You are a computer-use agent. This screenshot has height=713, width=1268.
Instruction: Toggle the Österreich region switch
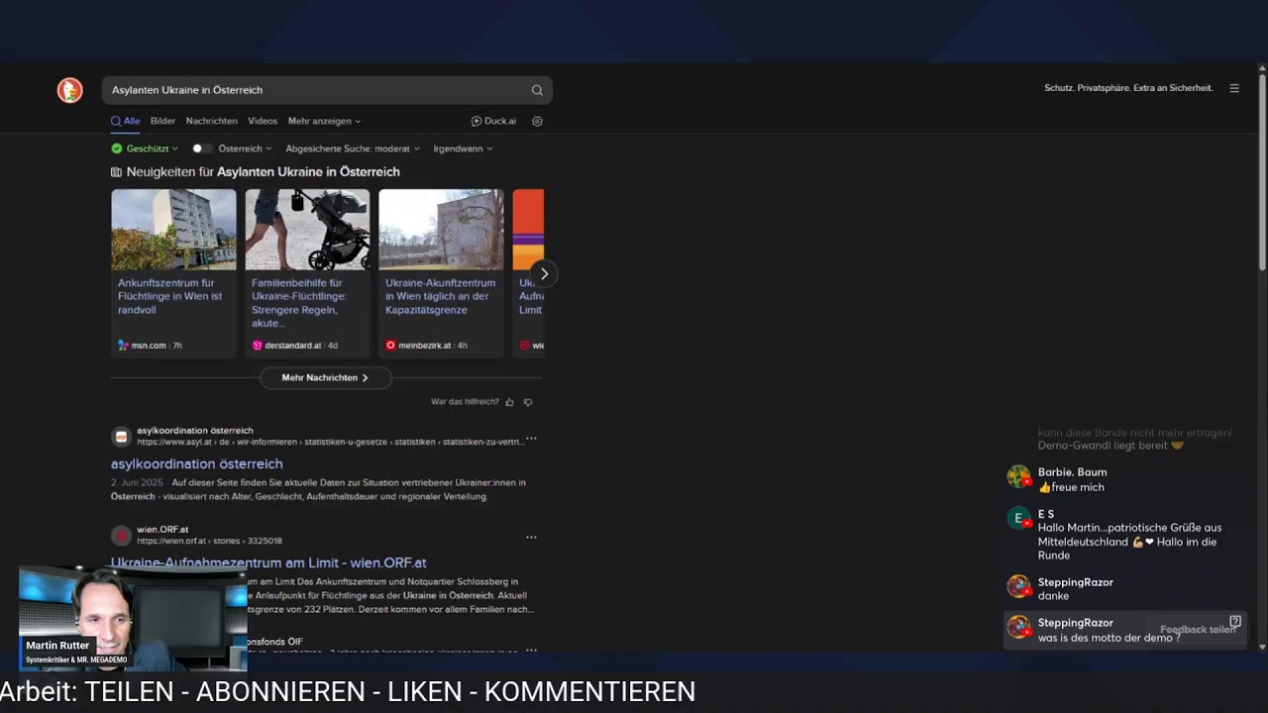[x=201, y=149]
